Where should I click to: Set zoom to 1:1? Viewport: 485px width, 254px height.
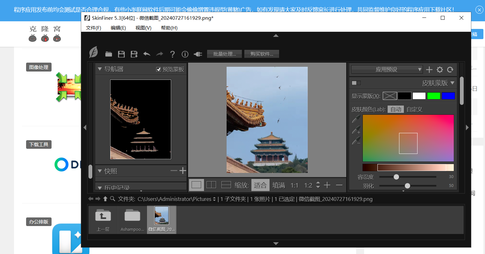294,185
